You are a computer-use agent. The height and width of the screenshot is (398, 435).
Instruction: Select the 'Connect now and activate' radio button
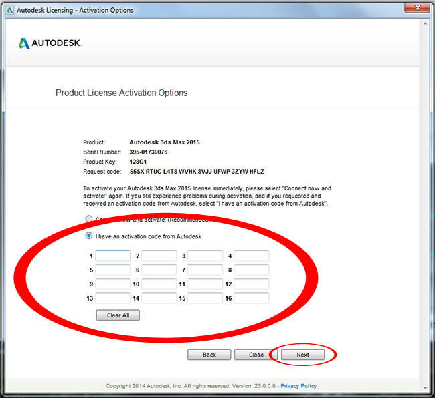[89, 218]
